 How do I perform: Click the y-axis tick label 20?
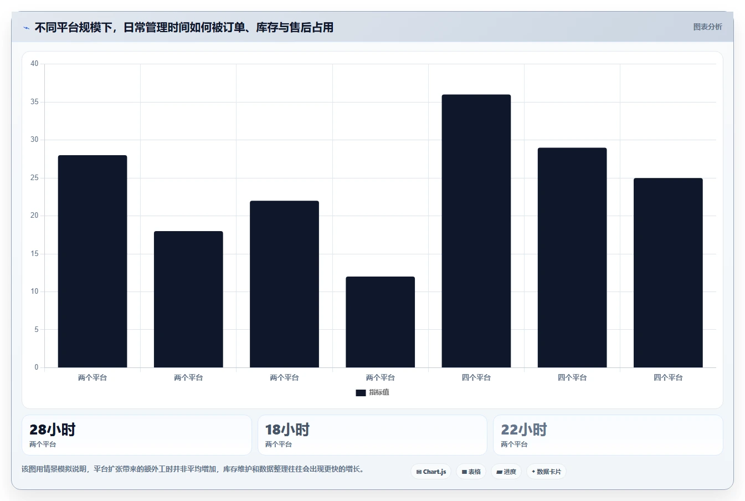(34, 216)
